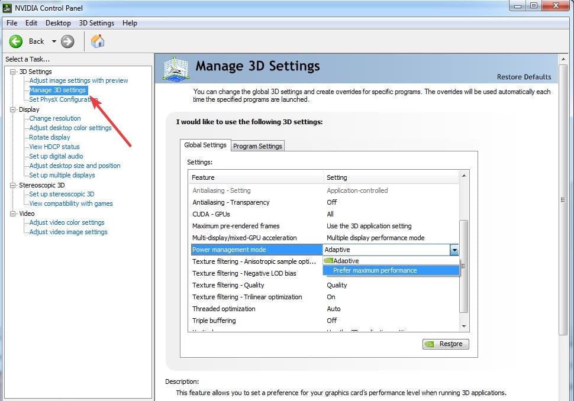
Task: Open Adjust image settings with preview
Action: click(x=79, y=80)
